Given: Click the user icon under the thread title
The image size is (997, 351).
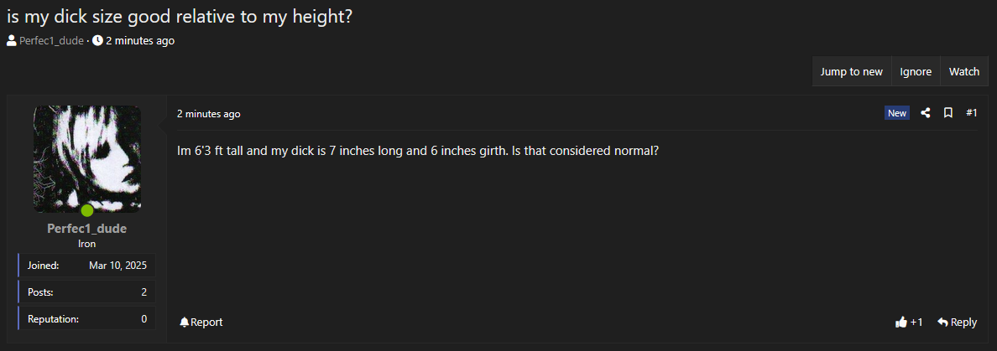Looking at the screenshot, I should tap(12, 40).
